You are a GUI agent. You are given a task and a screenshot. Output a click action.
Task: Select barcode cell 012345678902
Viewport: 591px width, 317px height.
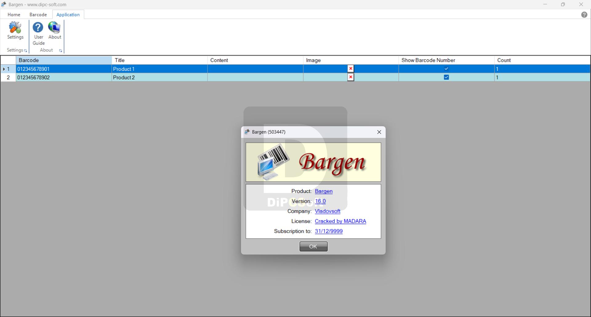[x=64, y=78]
